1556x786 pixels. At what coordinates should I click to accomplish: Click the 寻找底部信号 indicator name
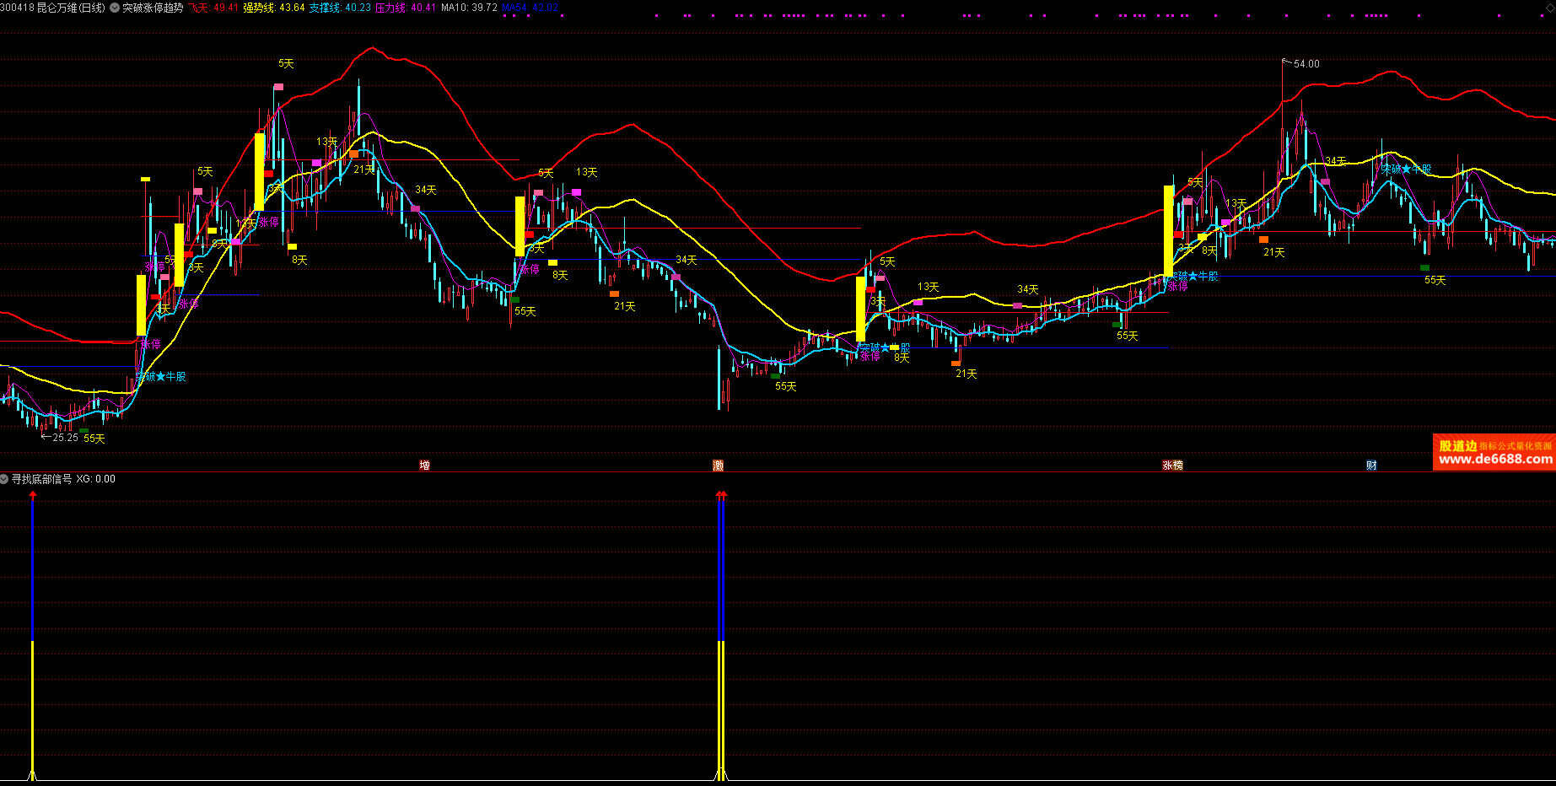pos(42,479)
